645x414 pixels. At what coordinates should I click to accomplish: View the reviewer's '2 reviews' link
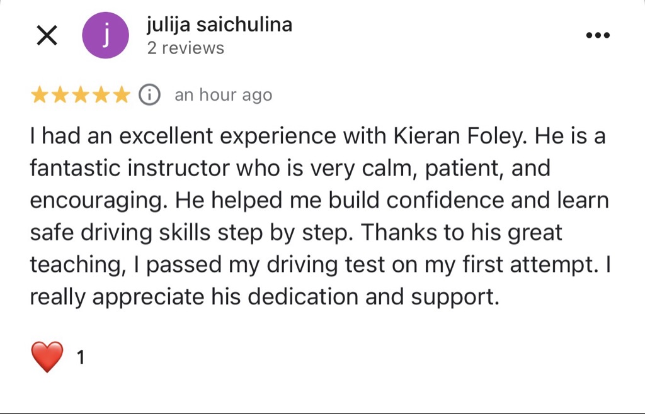point(185,48)
